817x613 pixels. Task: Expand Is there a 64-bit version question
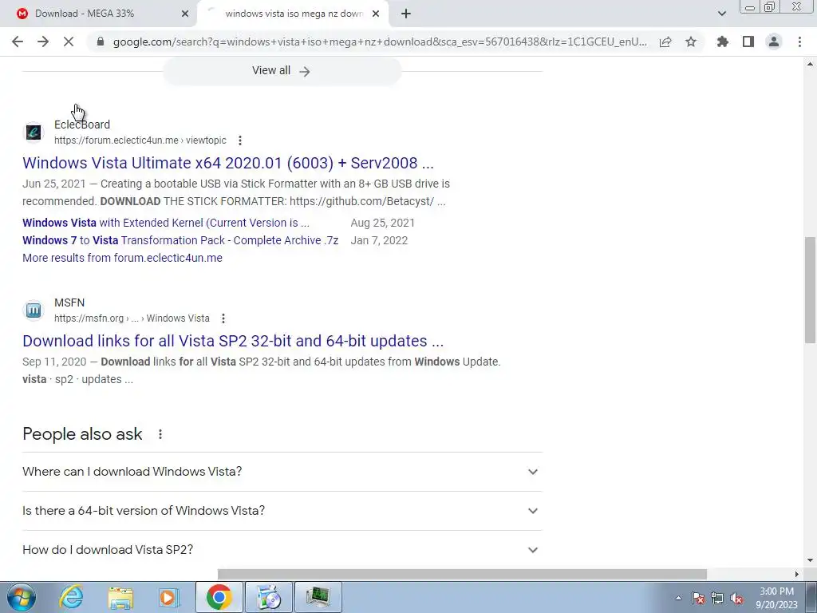tap(282, 511)
